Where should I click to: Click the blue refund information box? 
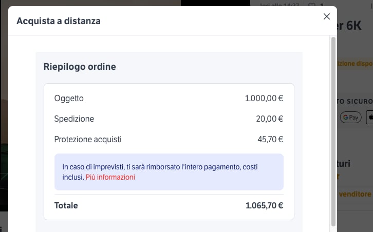point(169,172)
